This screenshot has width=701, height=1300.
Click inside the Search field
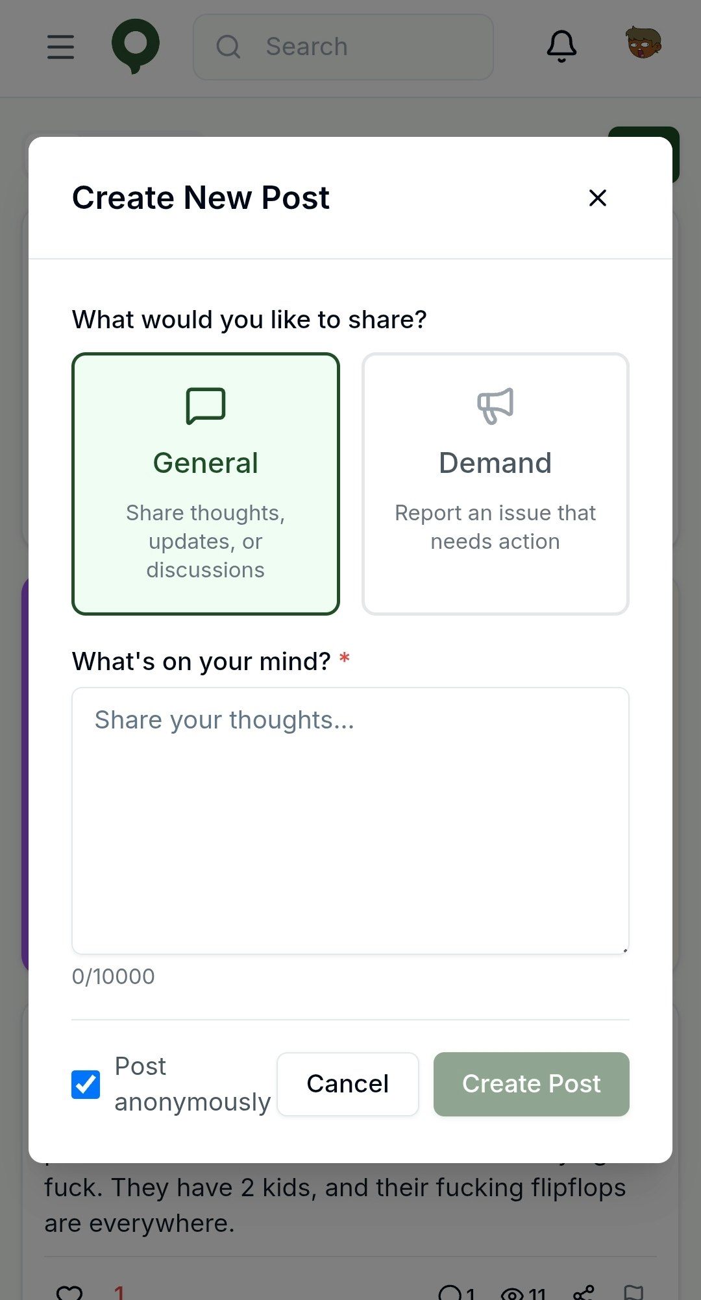pos(343,46)
